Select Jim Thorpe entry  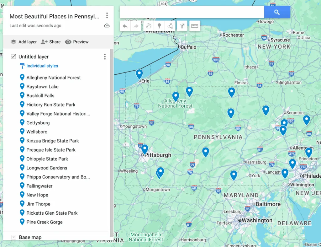coord(38,204)
